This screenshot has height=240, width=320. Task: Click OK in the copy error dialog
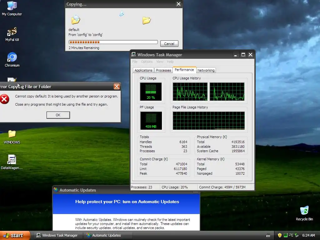coord(58,115)
